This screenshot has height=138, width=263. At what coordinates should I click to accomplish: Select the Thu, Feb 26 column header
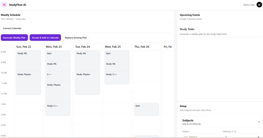[x=147, y=47]
